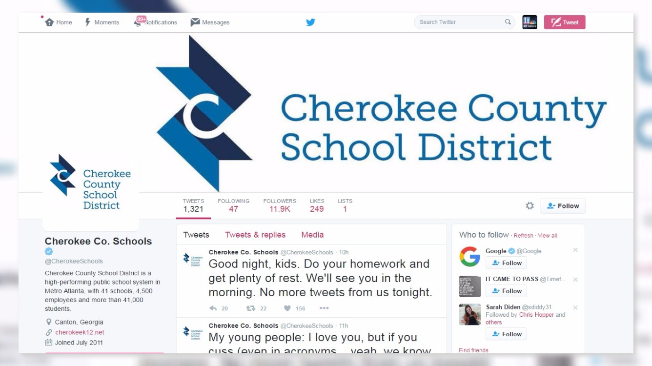Viewport: 652px width, 366px height.
Task: Open Notifications bell with 99+ badge
Action: click(139, 22)
